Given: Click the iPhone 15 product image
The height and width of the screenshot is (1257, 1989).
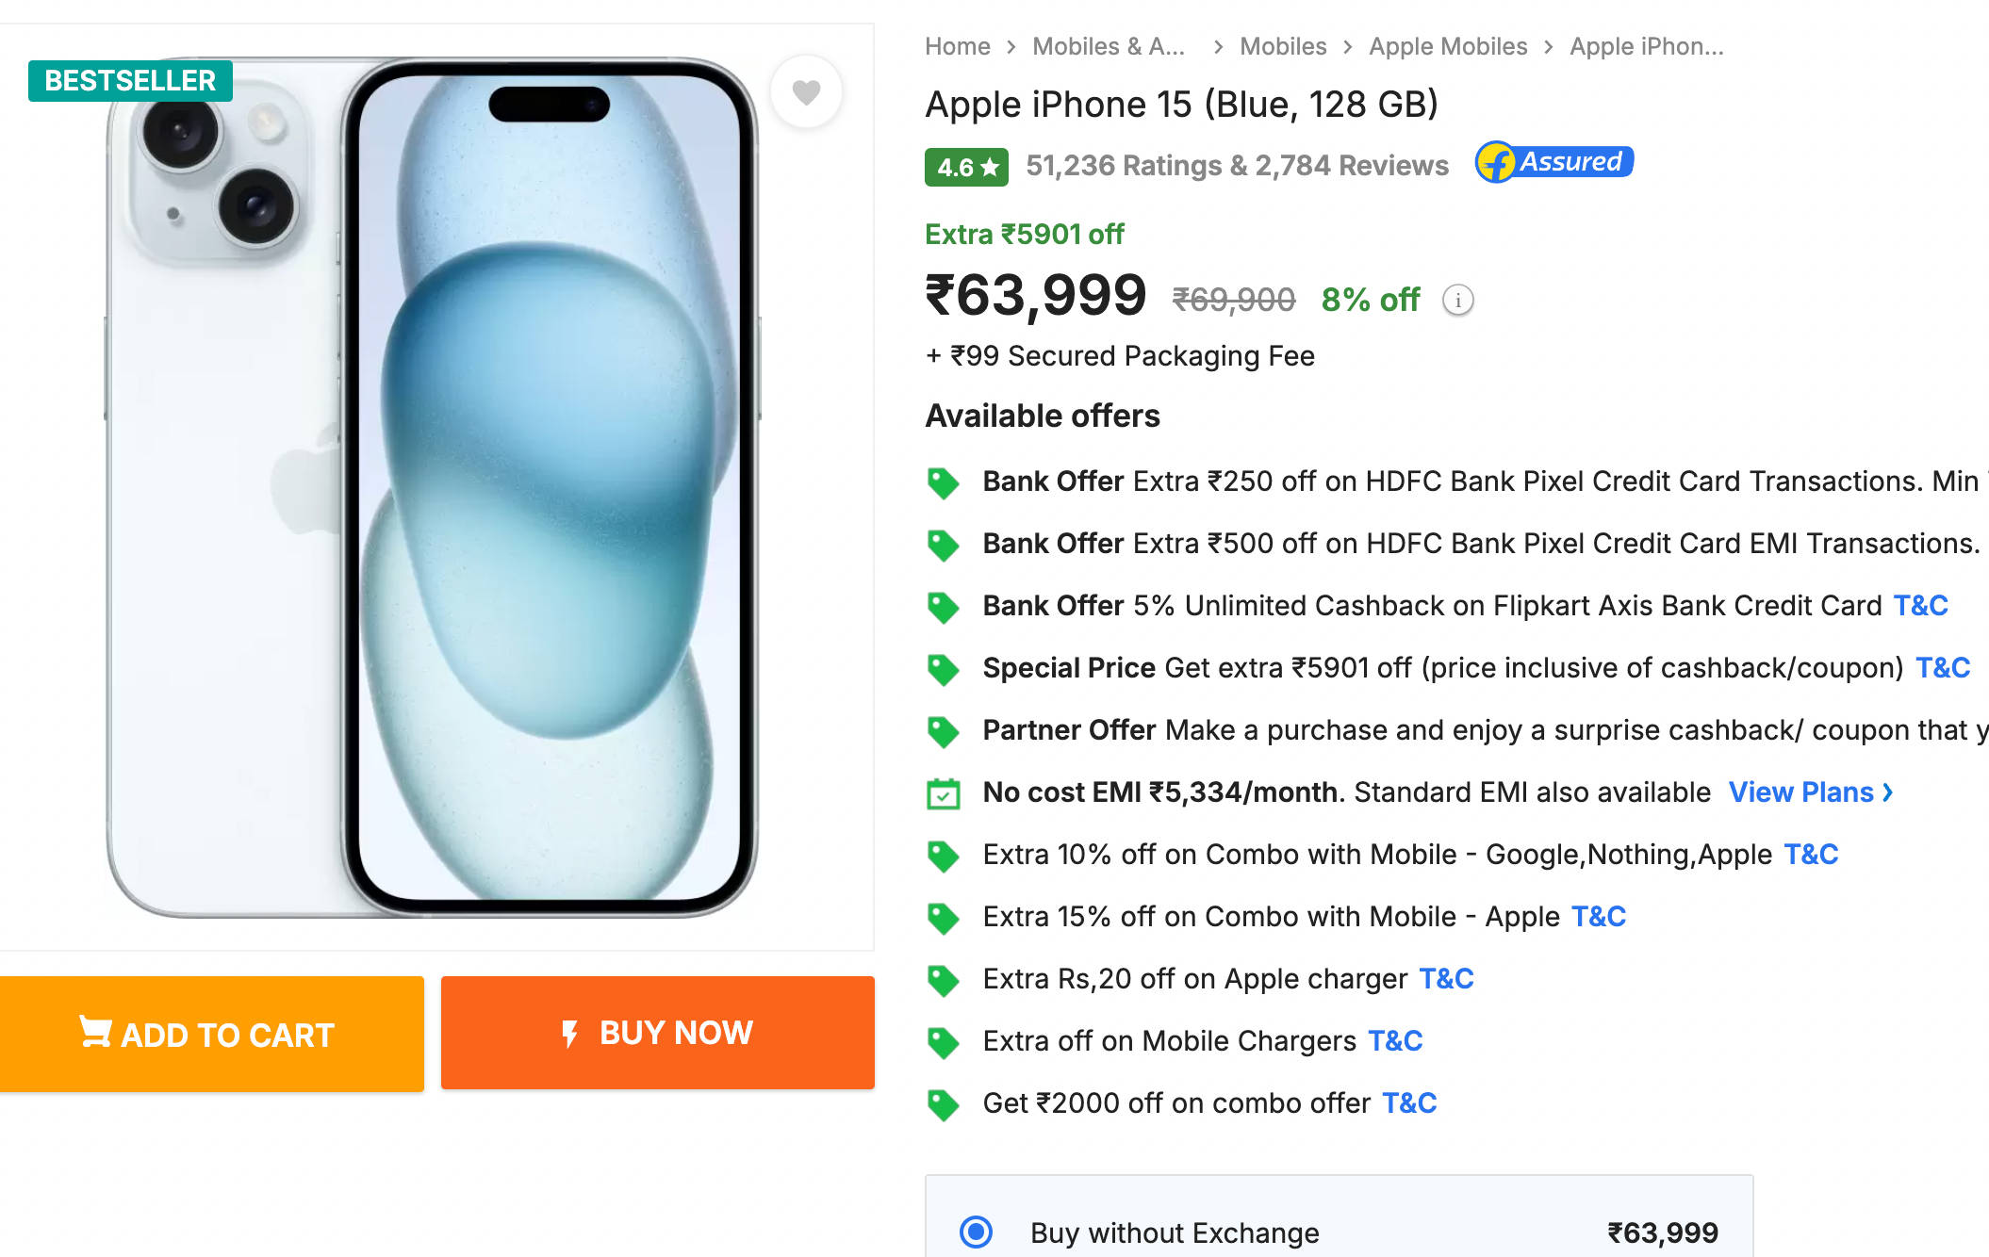Looking at the screenshot, I should click(x=433, y=487).
